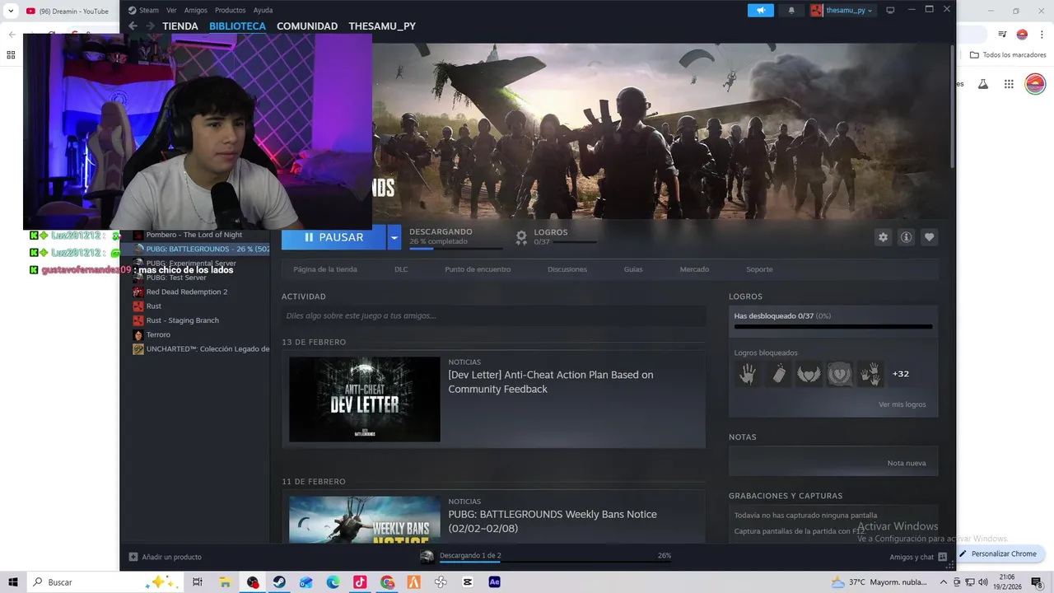Open Steam from Windows taskbar

(x=279, y=581)
